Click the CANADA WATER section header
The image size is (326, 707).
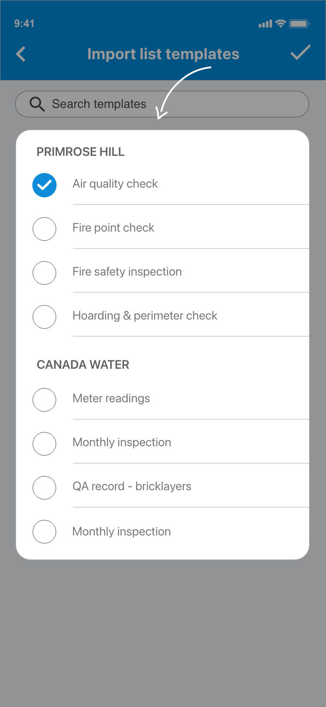pos(83,365)
